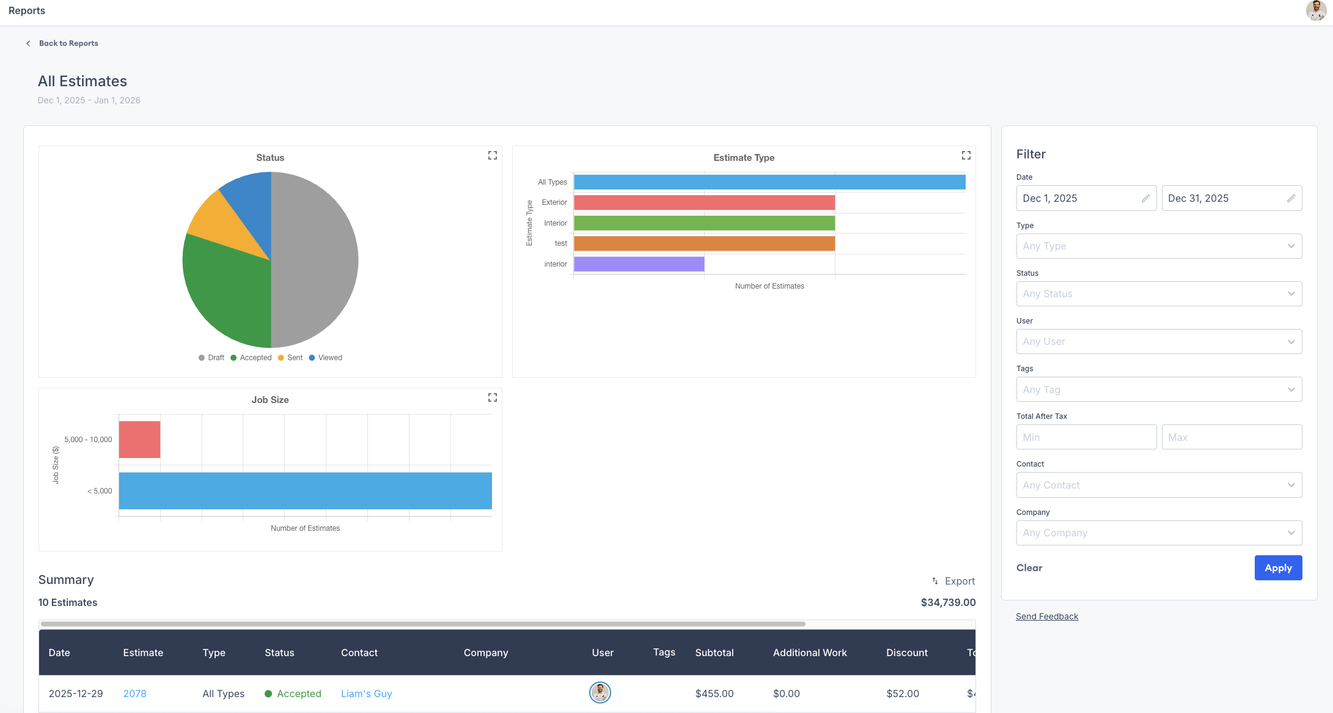Click pencil icon on start date field

[1145, 198]
